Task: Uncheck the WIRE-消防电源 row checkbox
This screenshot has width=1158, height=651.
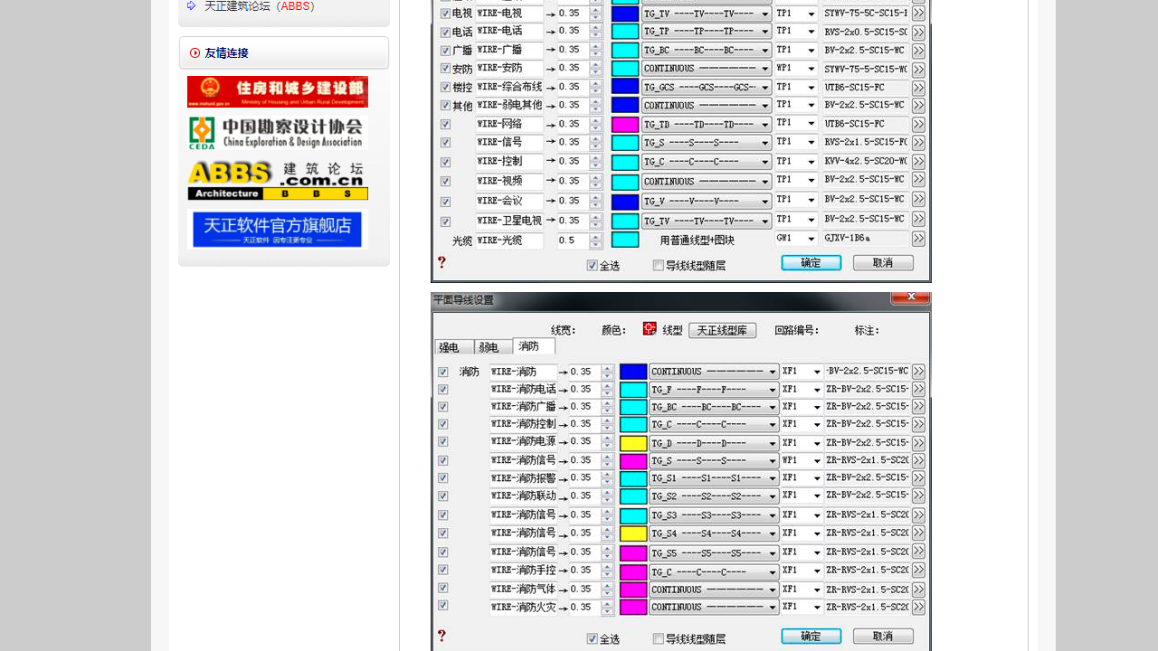Action: pyautogui.click(x=442, y=441)
